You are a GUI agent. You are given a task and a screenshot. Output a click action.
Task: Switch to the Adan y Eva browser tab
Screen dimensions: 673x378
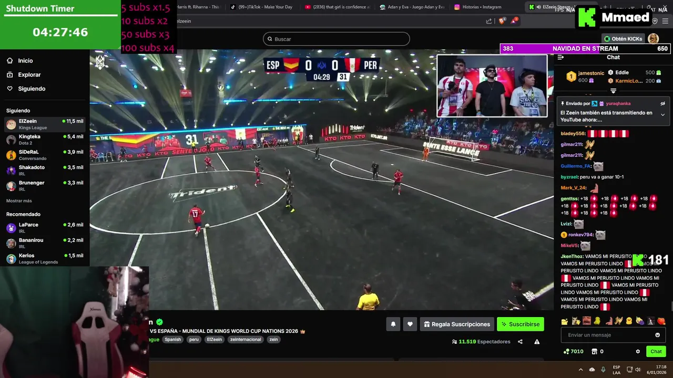[413, 7]
